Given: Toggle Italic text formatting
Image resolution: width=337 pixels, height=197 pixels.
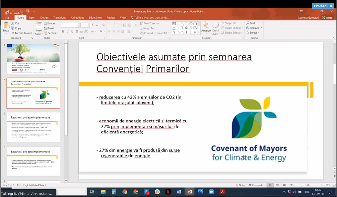Looking at the screenshot, I should pyautogui.click(x=68, y=32).
